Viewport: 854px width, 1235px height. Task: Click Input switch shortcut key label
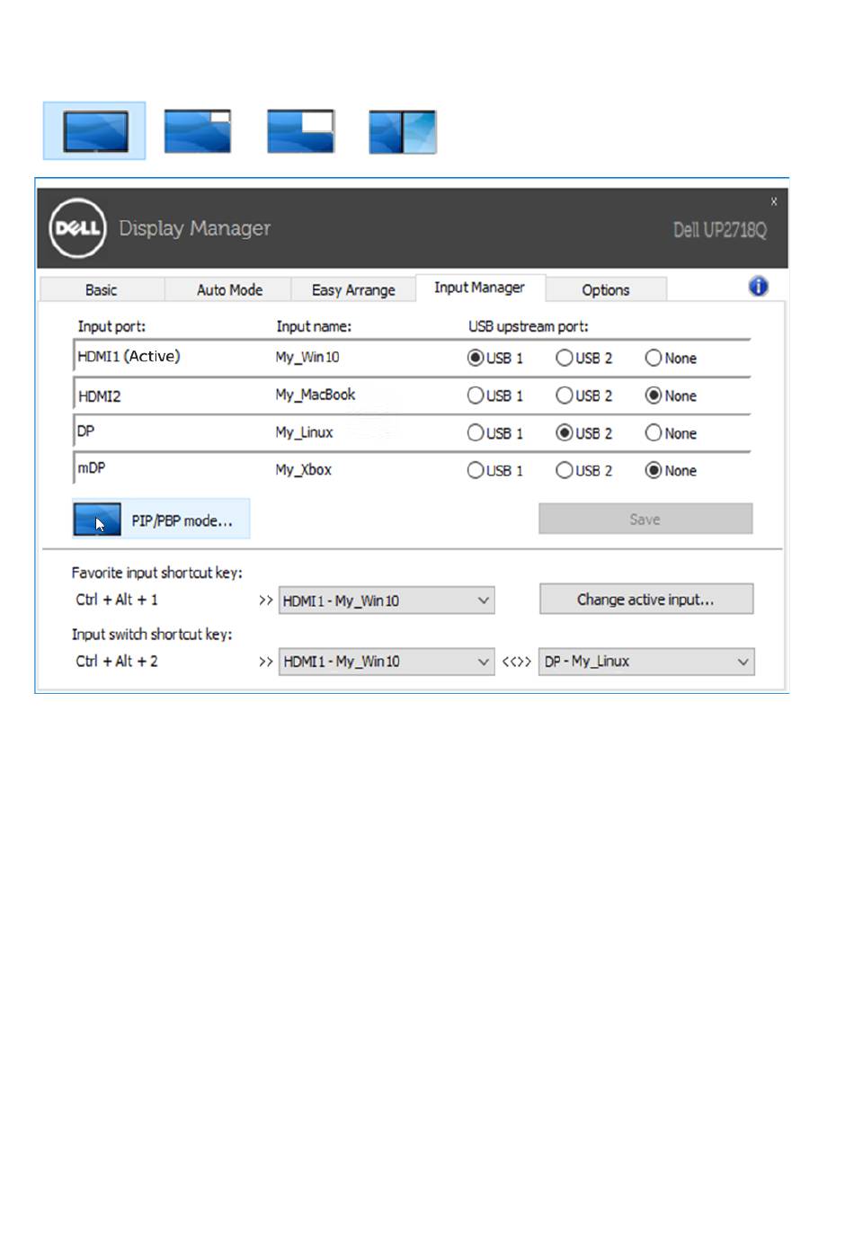pyautogui.click(x=152, y=635)
